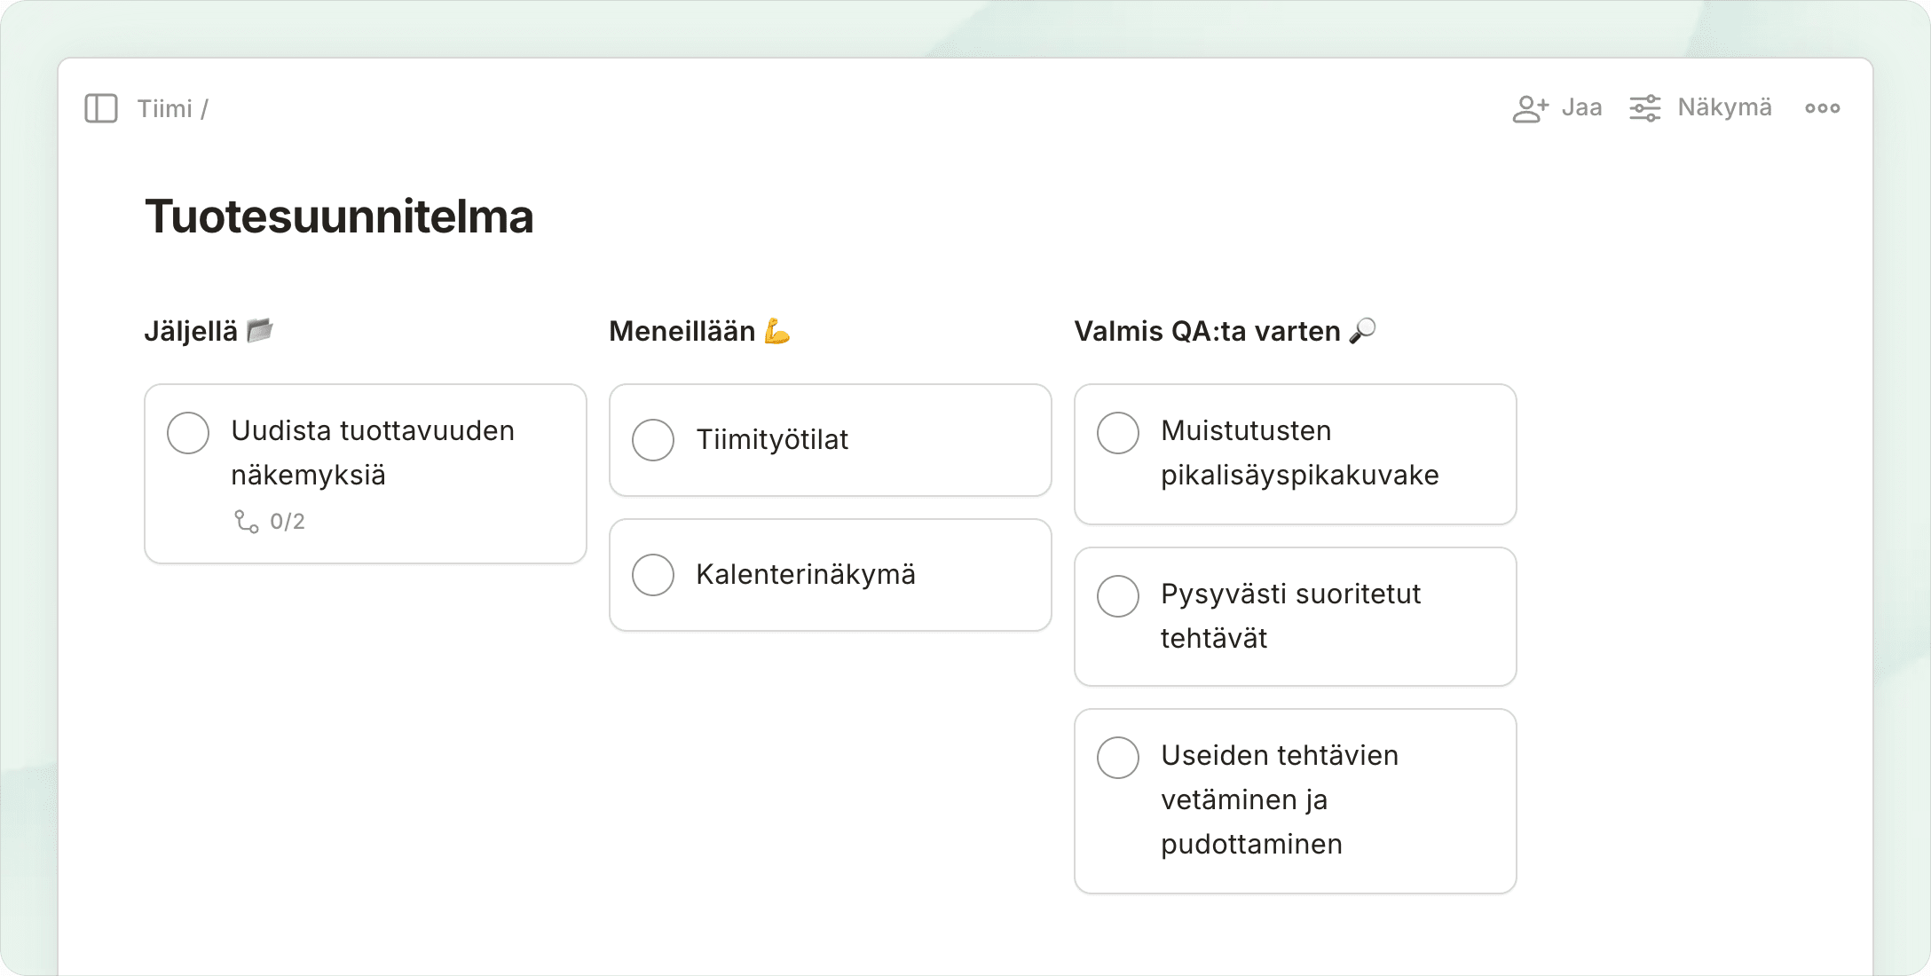The width and height of the screenshot is (1931, 976).
Task: Open the Jäljellä section heading
Action: 191,331
